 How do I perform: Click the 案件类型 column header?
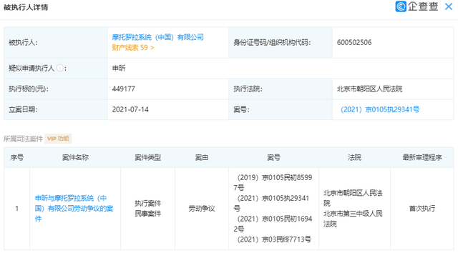[x=148, y=157]
